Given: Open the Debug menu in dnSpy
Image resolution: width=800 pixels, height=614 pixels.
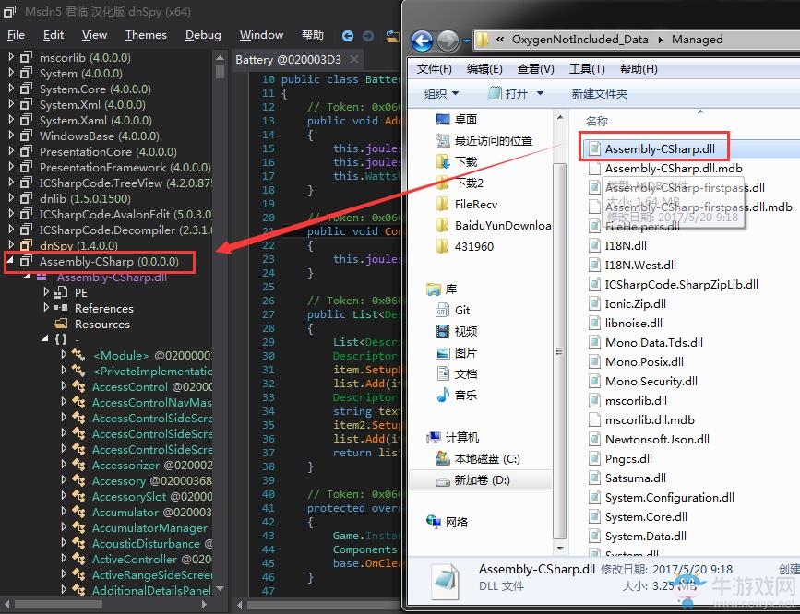Looking at the screenshot, I should pos(203,35).
